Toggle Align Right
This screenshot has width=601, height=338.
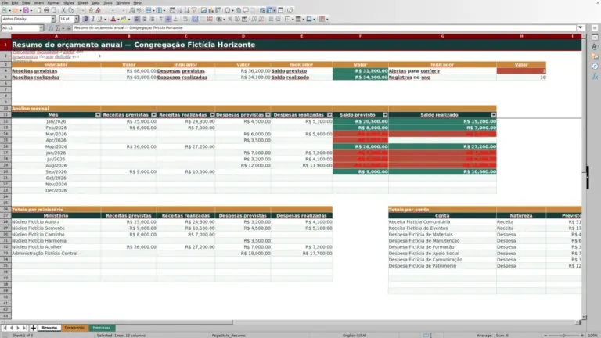152,19
